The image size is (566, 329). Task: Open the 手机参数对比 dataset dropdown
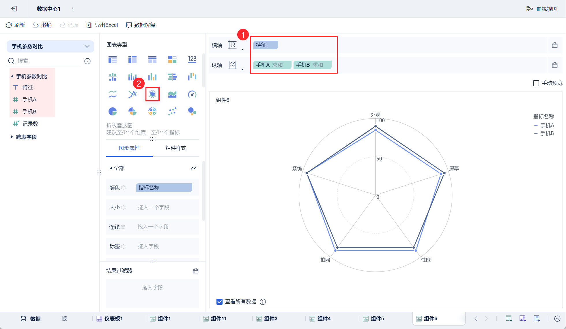pyautogui.click(x=50, y=46)
